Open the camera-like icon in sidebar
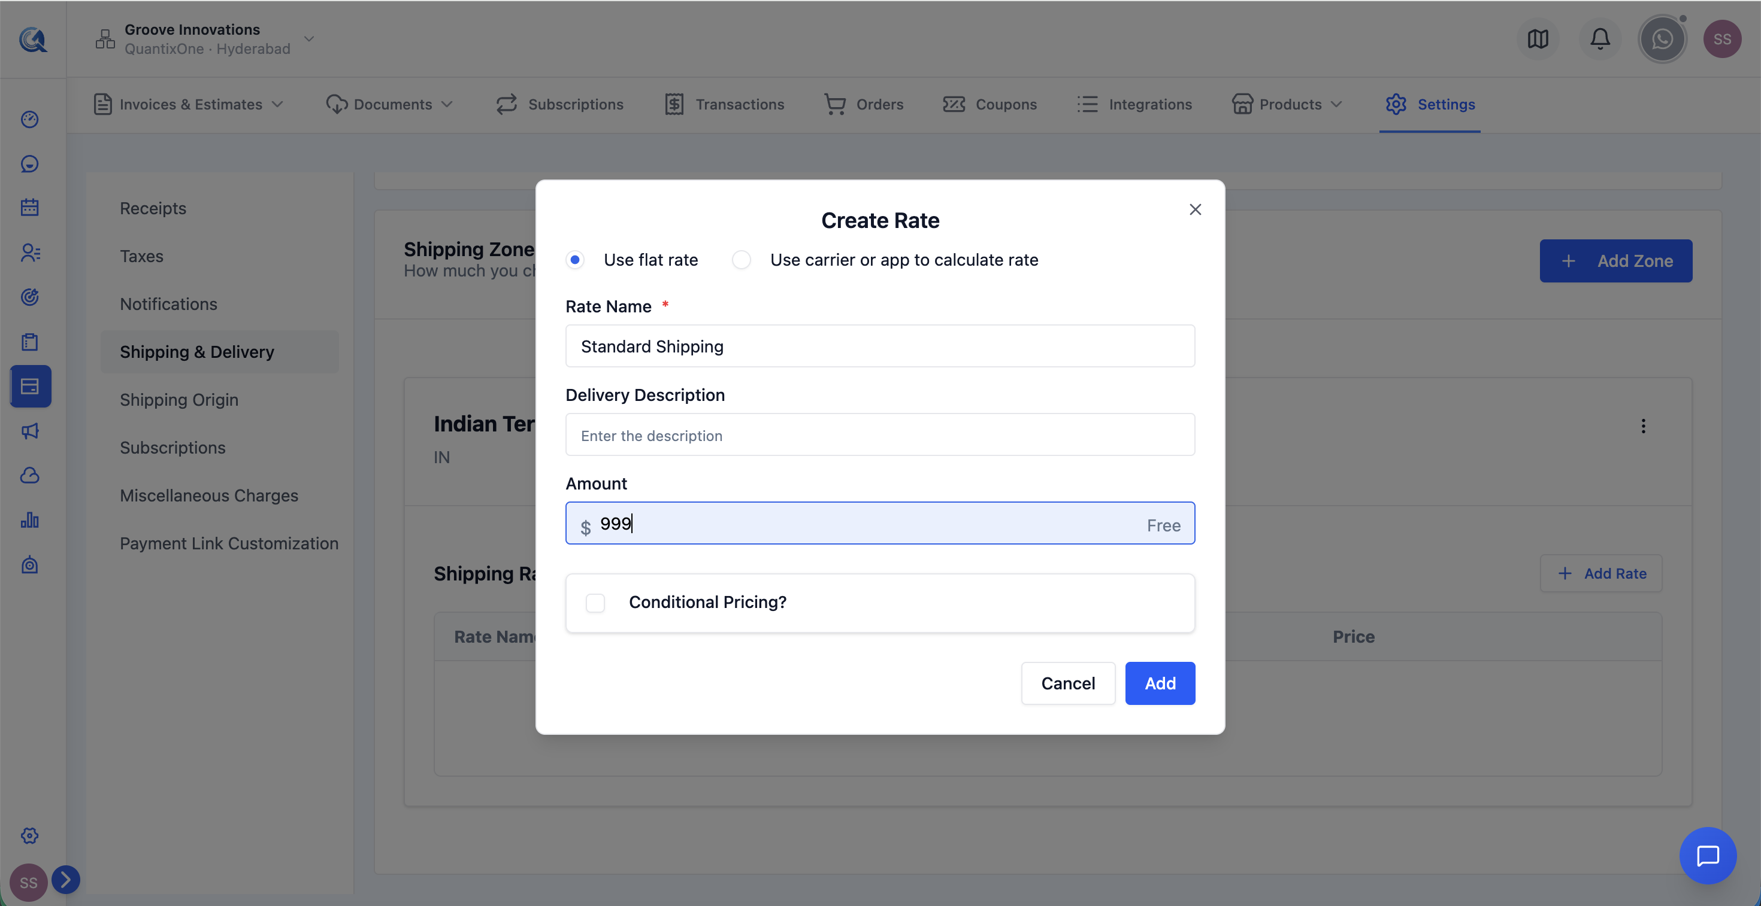Screen dimensions: 1761x906 pos(29,565)
